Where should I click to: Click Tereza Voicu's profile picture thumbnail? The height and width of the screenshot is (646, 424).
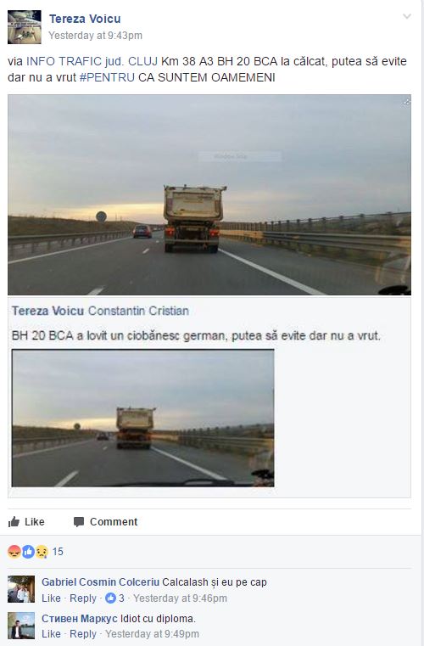[x=25, y=27]
